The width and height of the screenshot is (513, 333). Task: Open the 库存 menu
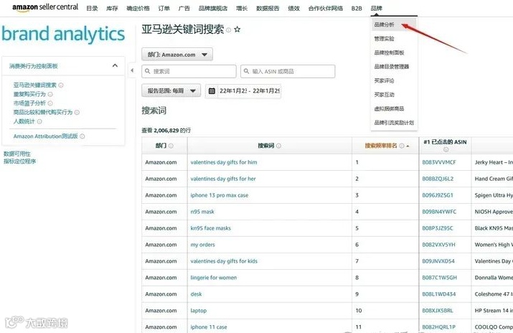[112, 9]
